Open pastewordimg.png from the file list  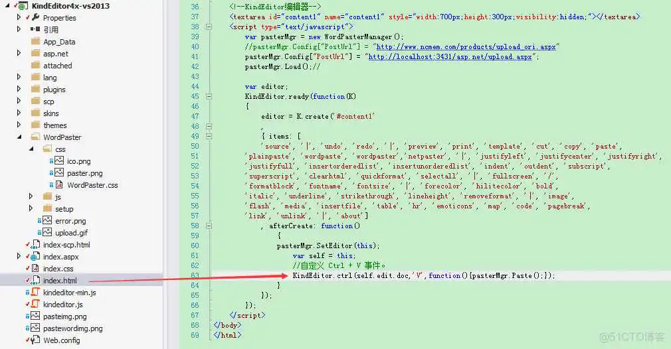(72, 328)
